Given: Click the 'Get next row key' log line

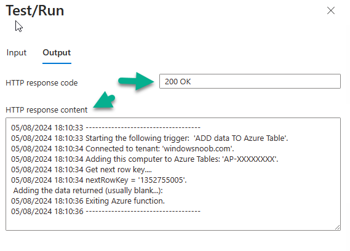Looking at the screenshot, I should pos(81,170).
